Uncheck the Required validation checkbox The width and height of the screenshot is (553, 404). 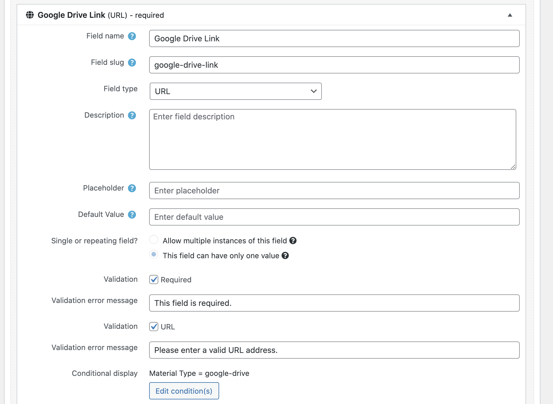click(x=154, y=279)
